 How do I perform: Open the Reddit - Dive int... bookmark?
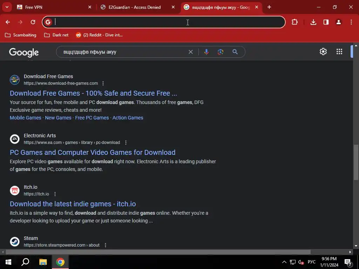(x=99, y=35)
